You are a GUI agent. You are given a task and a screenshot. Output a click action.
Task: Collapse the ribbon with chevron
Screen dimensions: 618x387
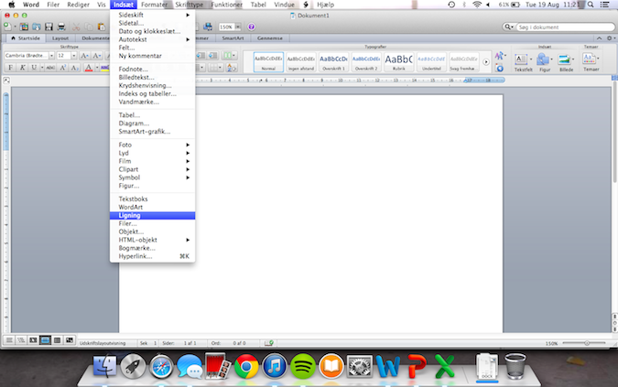[599, 38]
